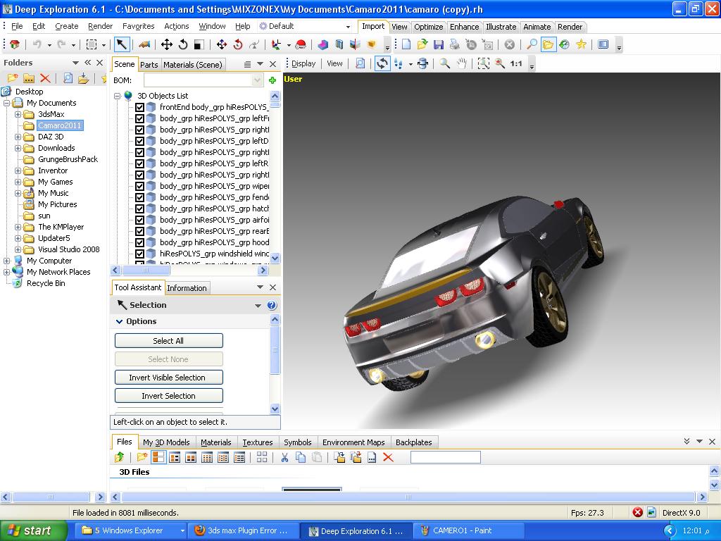Uncheck the frontEnd body_grp object checkbox

(140, 107)
